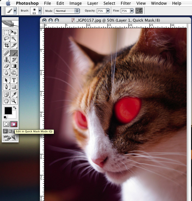Expand the Opacity slider arrow

[x=108, y=11]
